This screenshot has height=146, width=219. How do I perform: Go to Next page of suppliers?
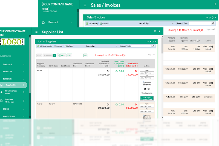pos(63,55)
